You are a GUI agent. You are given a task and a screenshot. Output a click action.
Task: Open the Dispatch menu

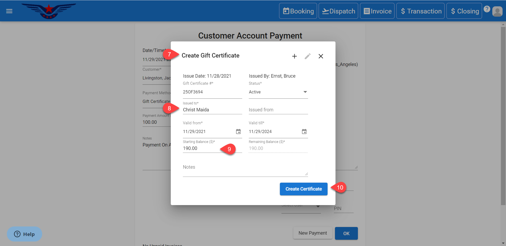pyautogui.click(x=338, y=11)
